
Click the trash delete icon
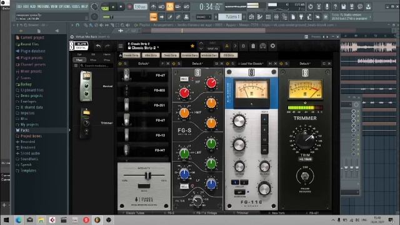[x=252, y=46]
